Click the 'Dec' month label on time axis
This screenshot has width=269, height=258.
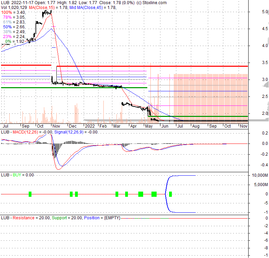[x=73, y=126]
